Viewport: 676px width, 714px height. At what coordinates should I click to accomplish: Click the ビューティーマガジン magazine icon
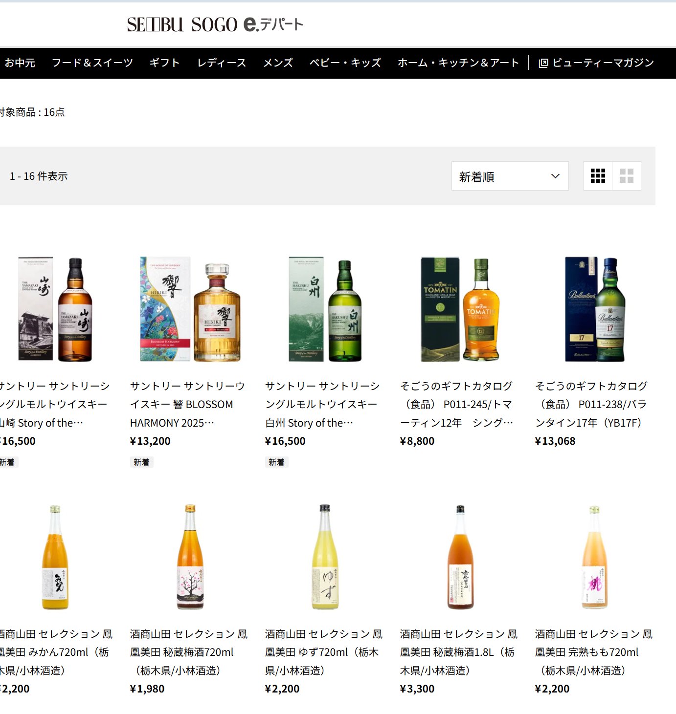click(543, 63)
